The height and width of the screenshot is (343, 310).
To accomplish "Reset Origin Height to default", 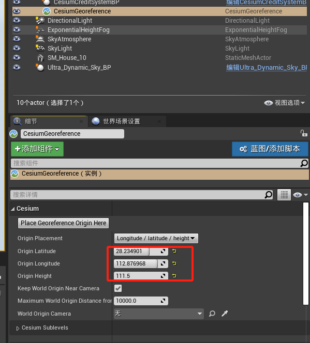I will tap(174, 276).
